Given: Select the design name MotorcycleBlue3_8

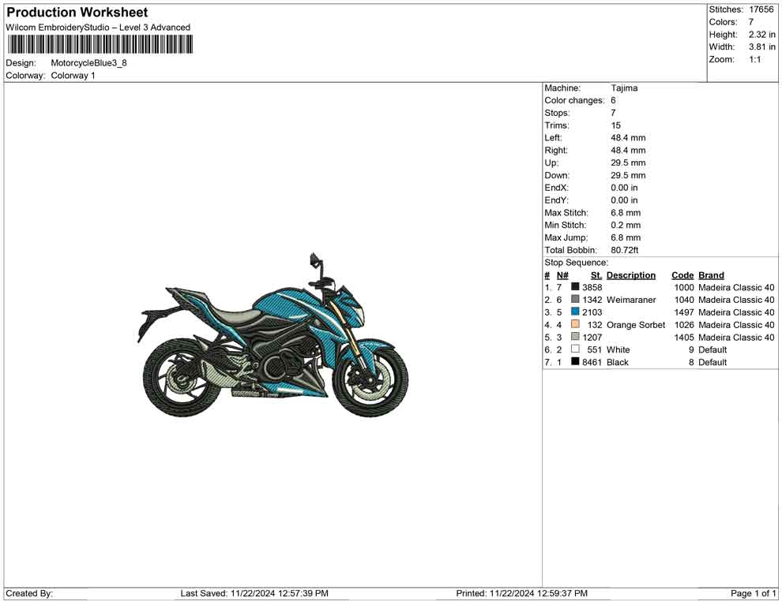Looking at the screenshot, I should pos(89,62).
